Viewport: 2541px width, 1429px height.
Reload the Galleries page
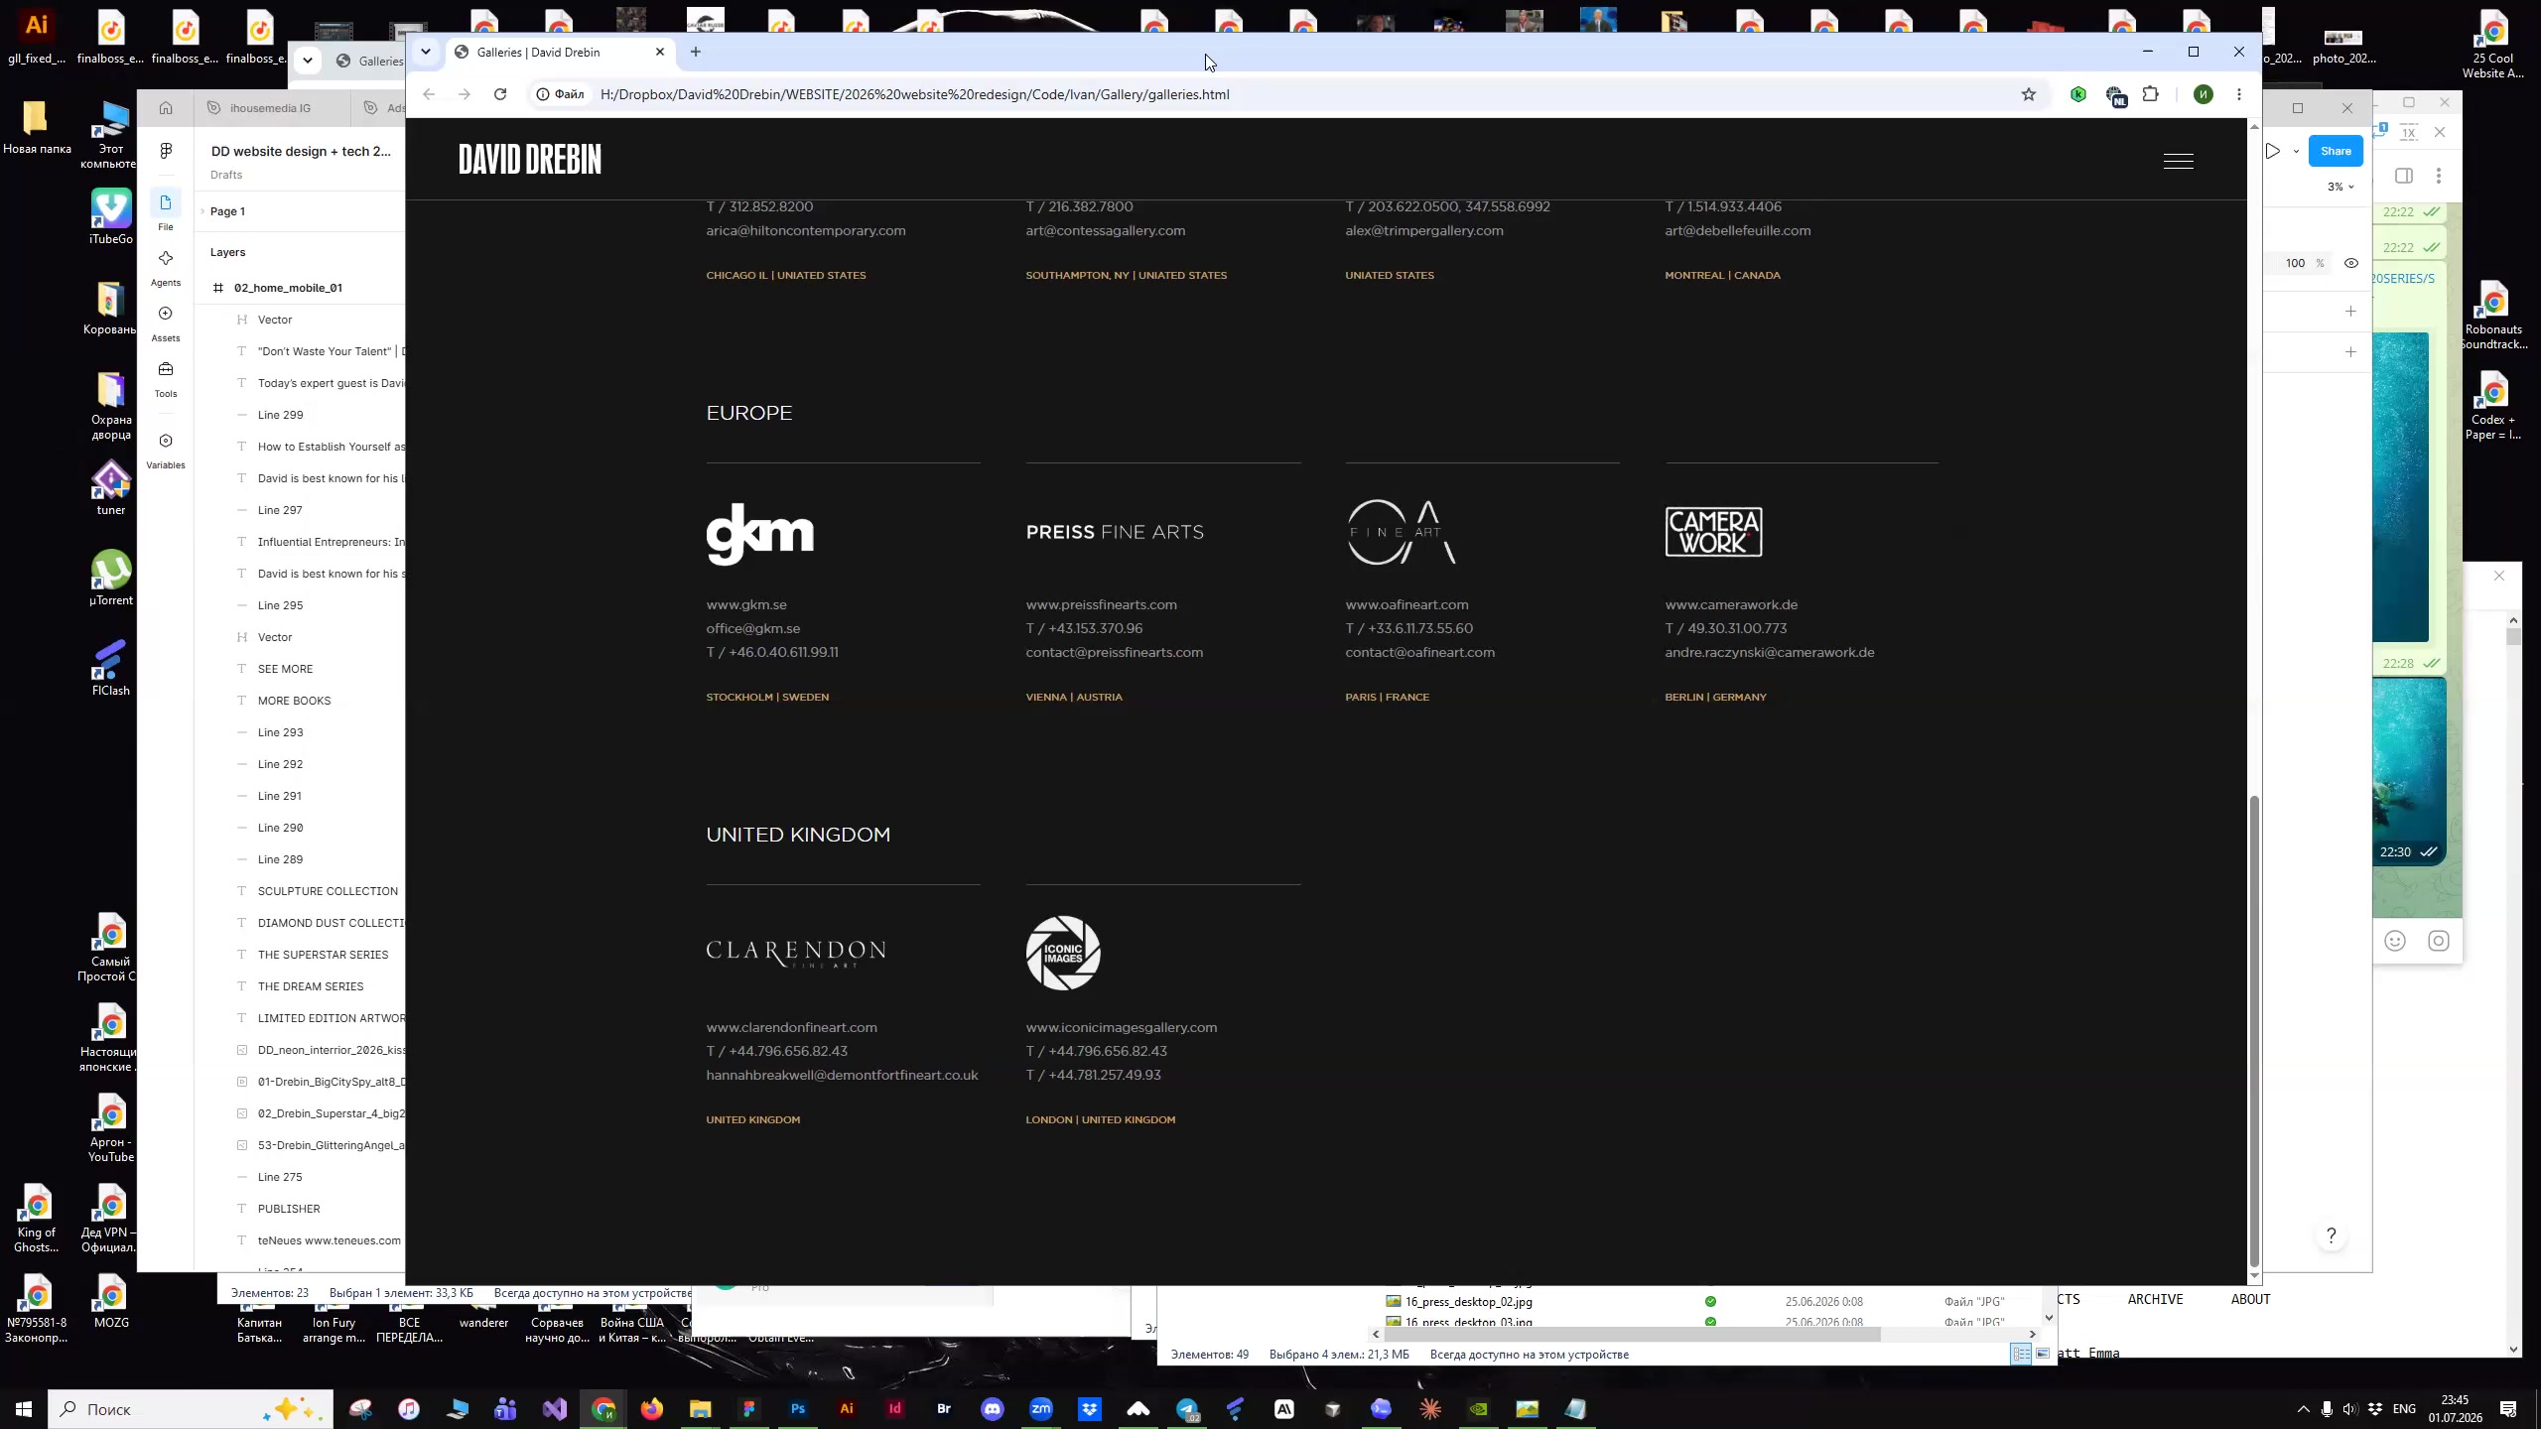point(500,94)
